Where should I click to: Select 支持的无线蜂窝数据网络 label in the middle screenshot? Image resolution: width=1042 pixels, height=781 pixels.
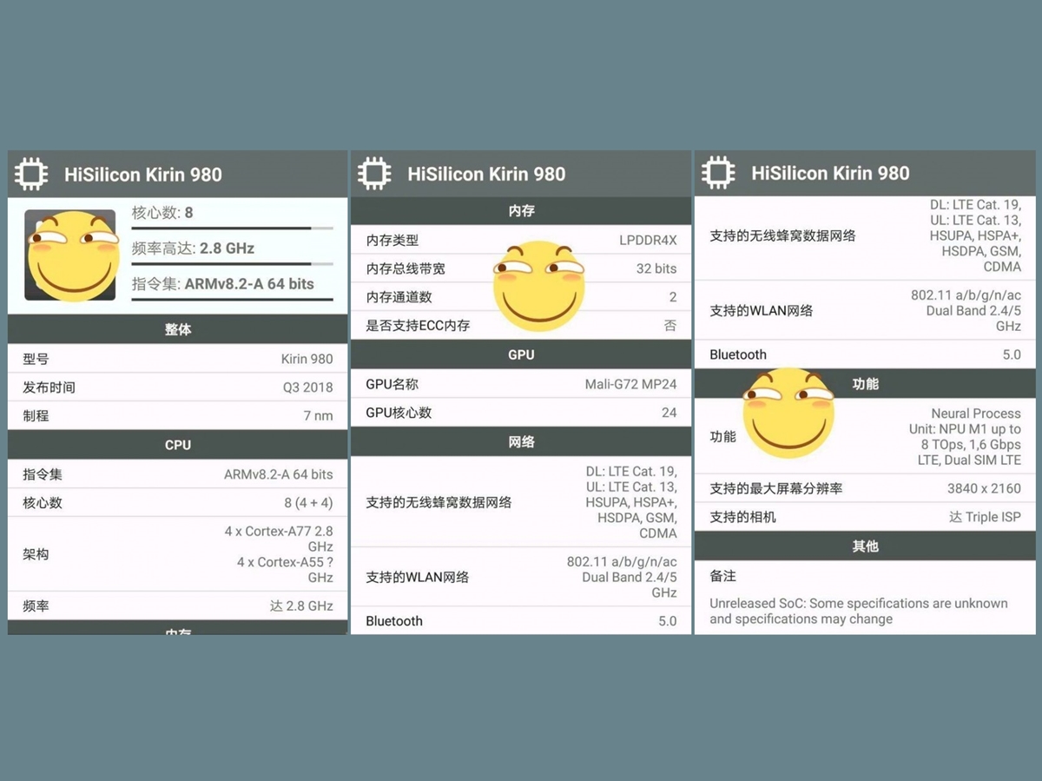[x=439, y=503]
